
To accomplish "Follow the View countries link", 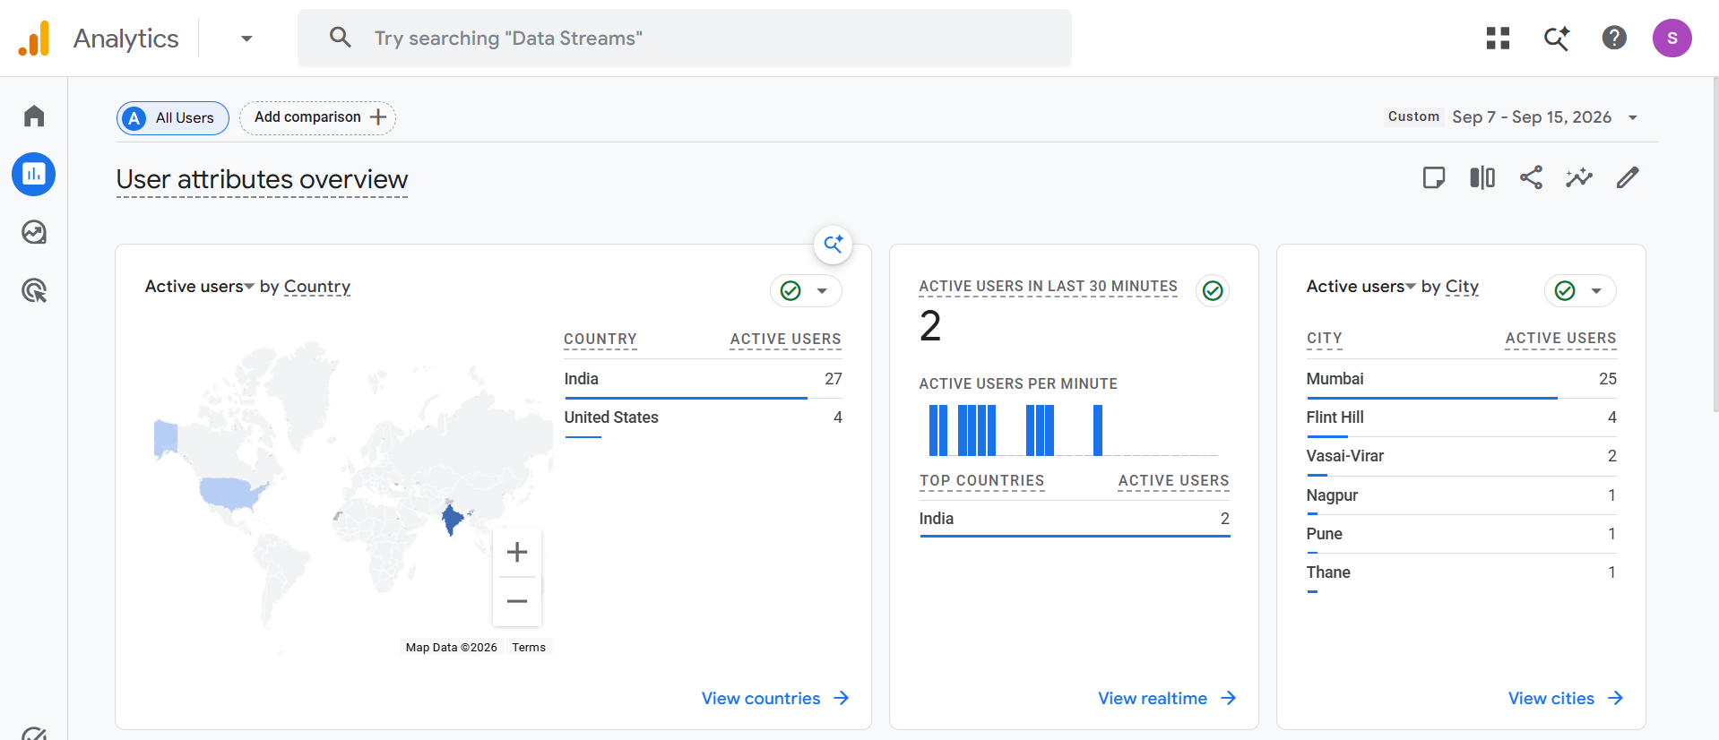I will (x=775, y=698).
